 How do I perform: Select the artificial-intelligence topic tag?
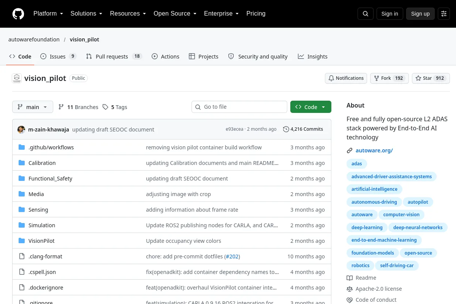pyautogui.click(x=374, y=189)
